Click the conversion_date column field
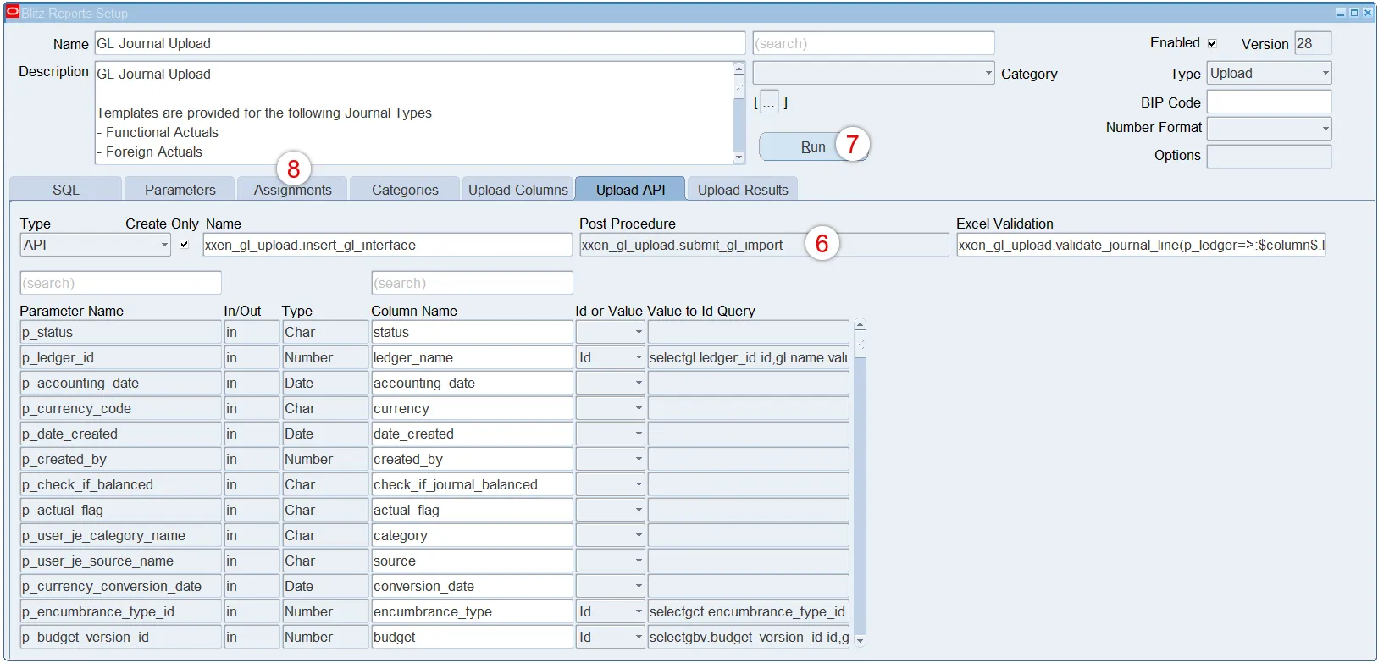 pyautogui.click(x=472, y=587)
